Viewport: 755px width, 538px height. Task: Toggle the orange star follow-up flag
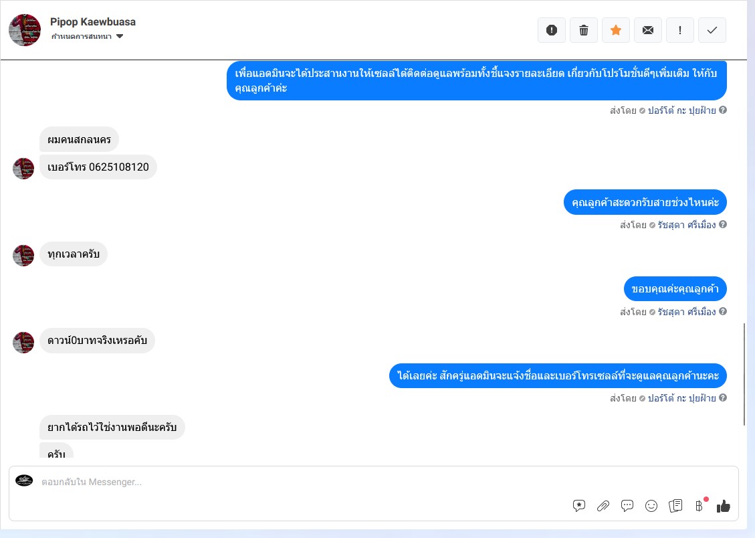tap(616, 30)
